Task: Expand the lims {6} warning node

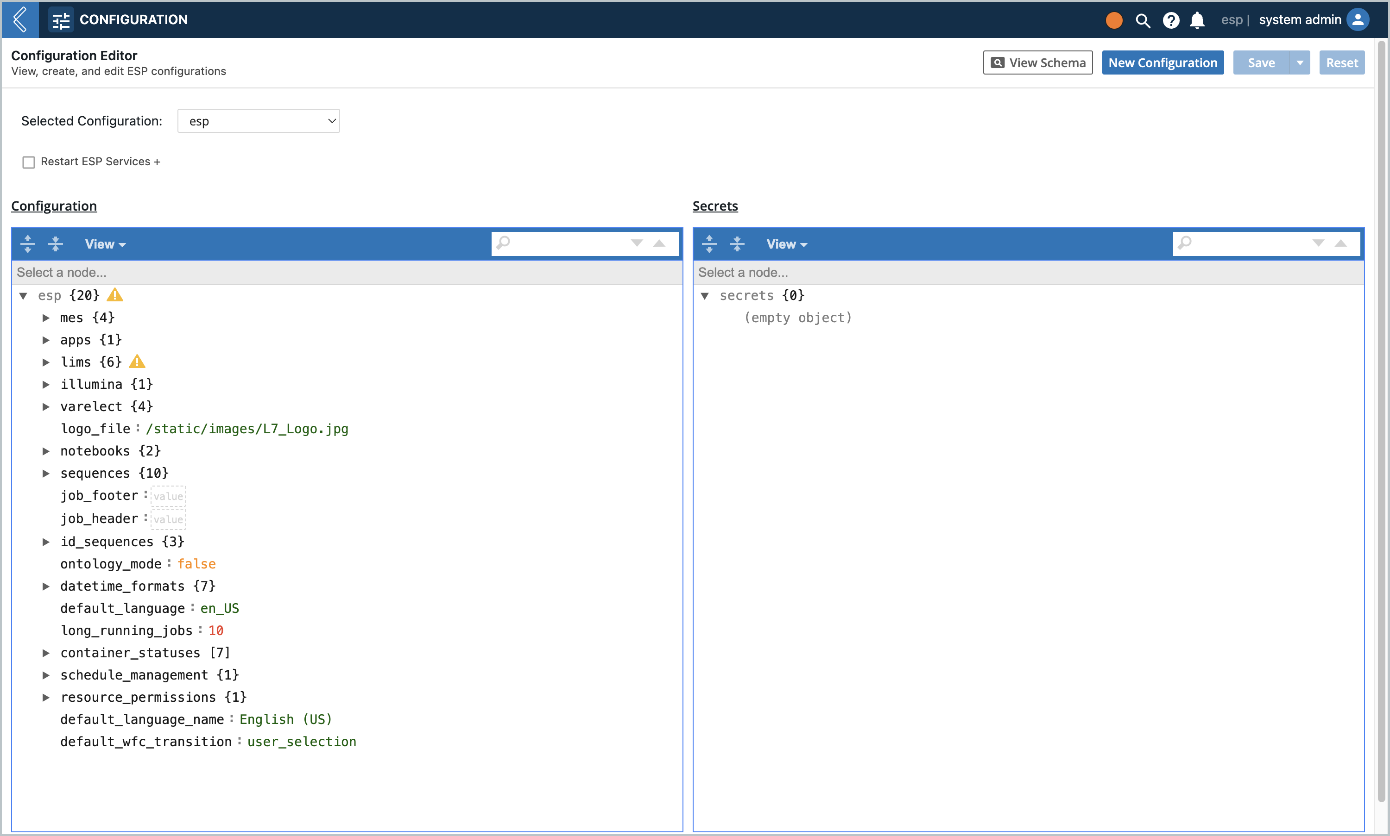Action: pos(47,362)
